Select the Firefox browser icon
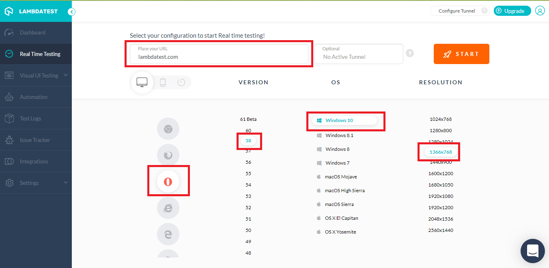This screenshot has height=268, width=549. click(x=168, y=155)
